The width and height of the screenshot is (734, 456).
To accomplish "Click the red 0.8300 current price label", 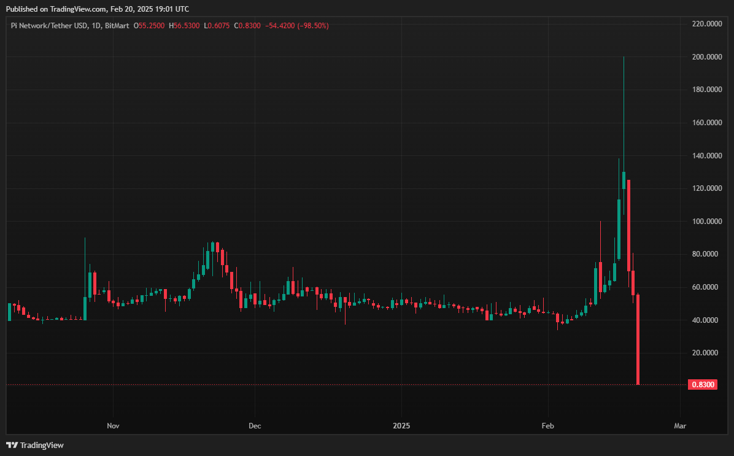I will pyautogui.click(x=702, y=385).
